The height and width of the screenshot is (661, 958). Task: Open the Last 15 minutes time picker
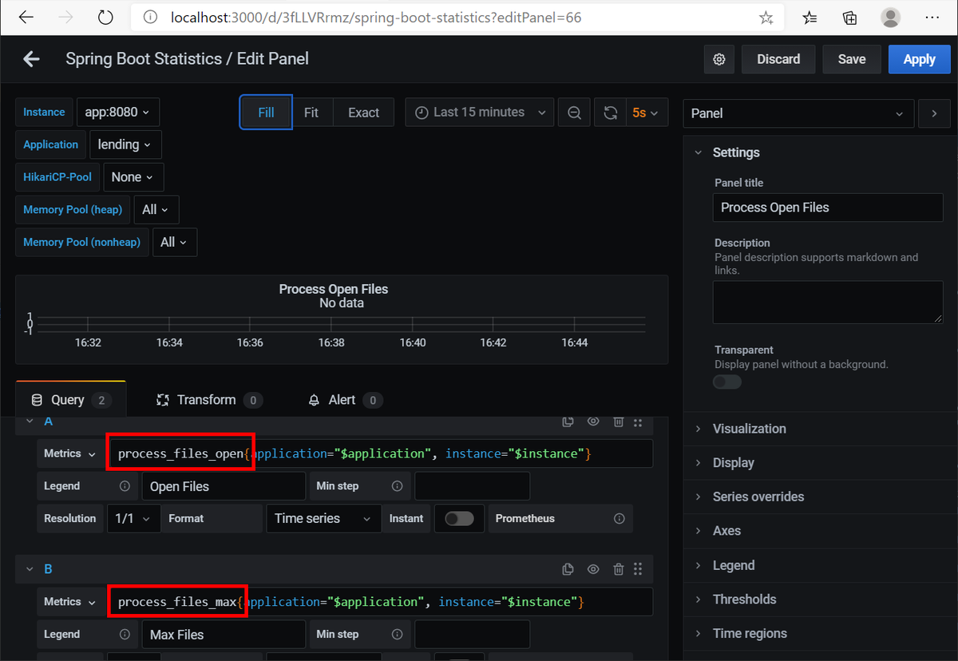(x=480, y=113)
